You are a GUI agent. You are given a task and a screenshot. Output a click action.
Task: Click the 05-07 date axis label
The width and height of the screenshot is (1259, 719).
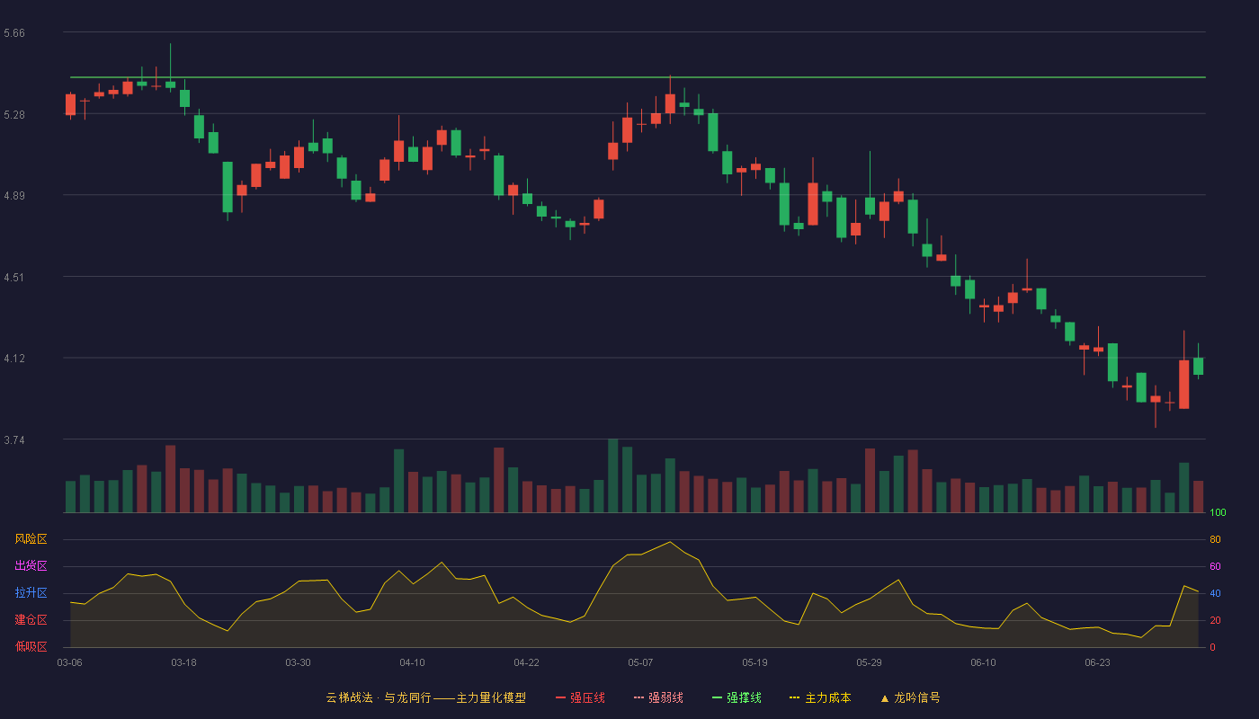(640, 662)
